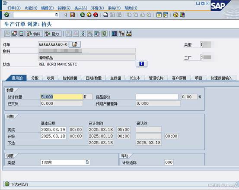Image resolution: width=239 pixels, height=190 pixels.
Task: Click the Create New Session icon
Action: pyautogui.click(x=159, y=15)
